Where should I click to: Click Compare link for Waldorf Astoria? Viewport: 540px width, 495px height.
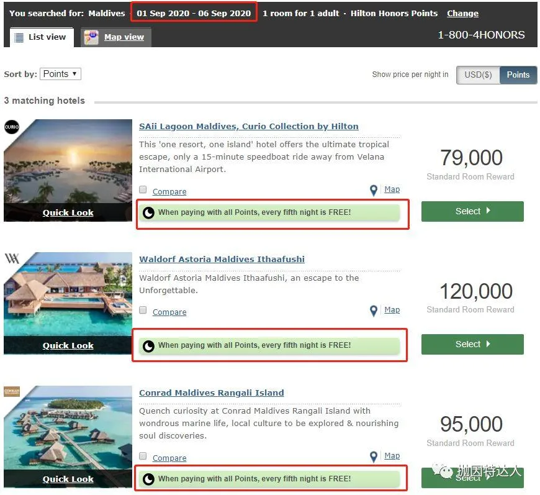[x=169, y=312]
